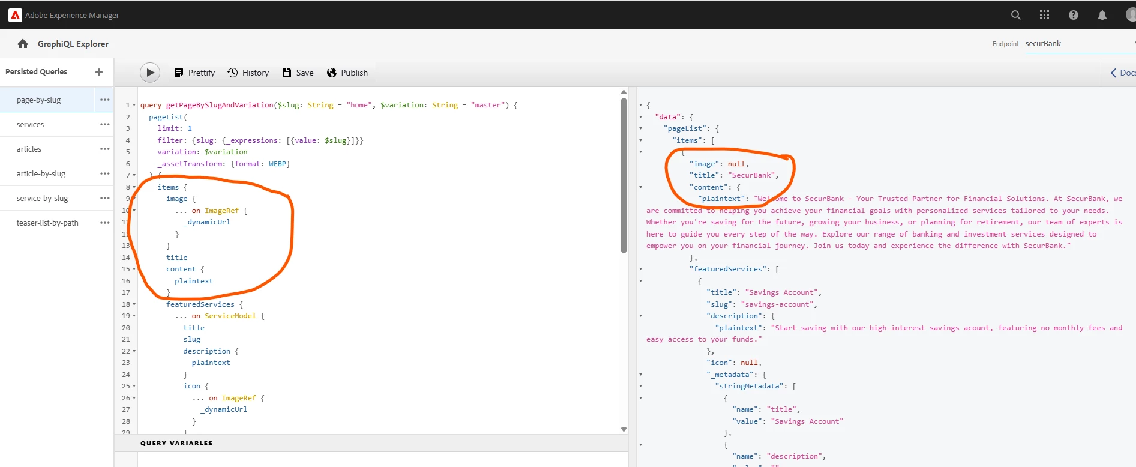Open the search magnifier in top bar

click(1015, 15)
